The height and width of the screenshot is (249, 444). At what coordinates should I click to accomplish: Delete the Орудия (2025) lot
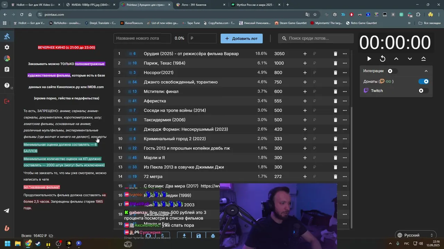pyautogui.click(x=335, y=54)
